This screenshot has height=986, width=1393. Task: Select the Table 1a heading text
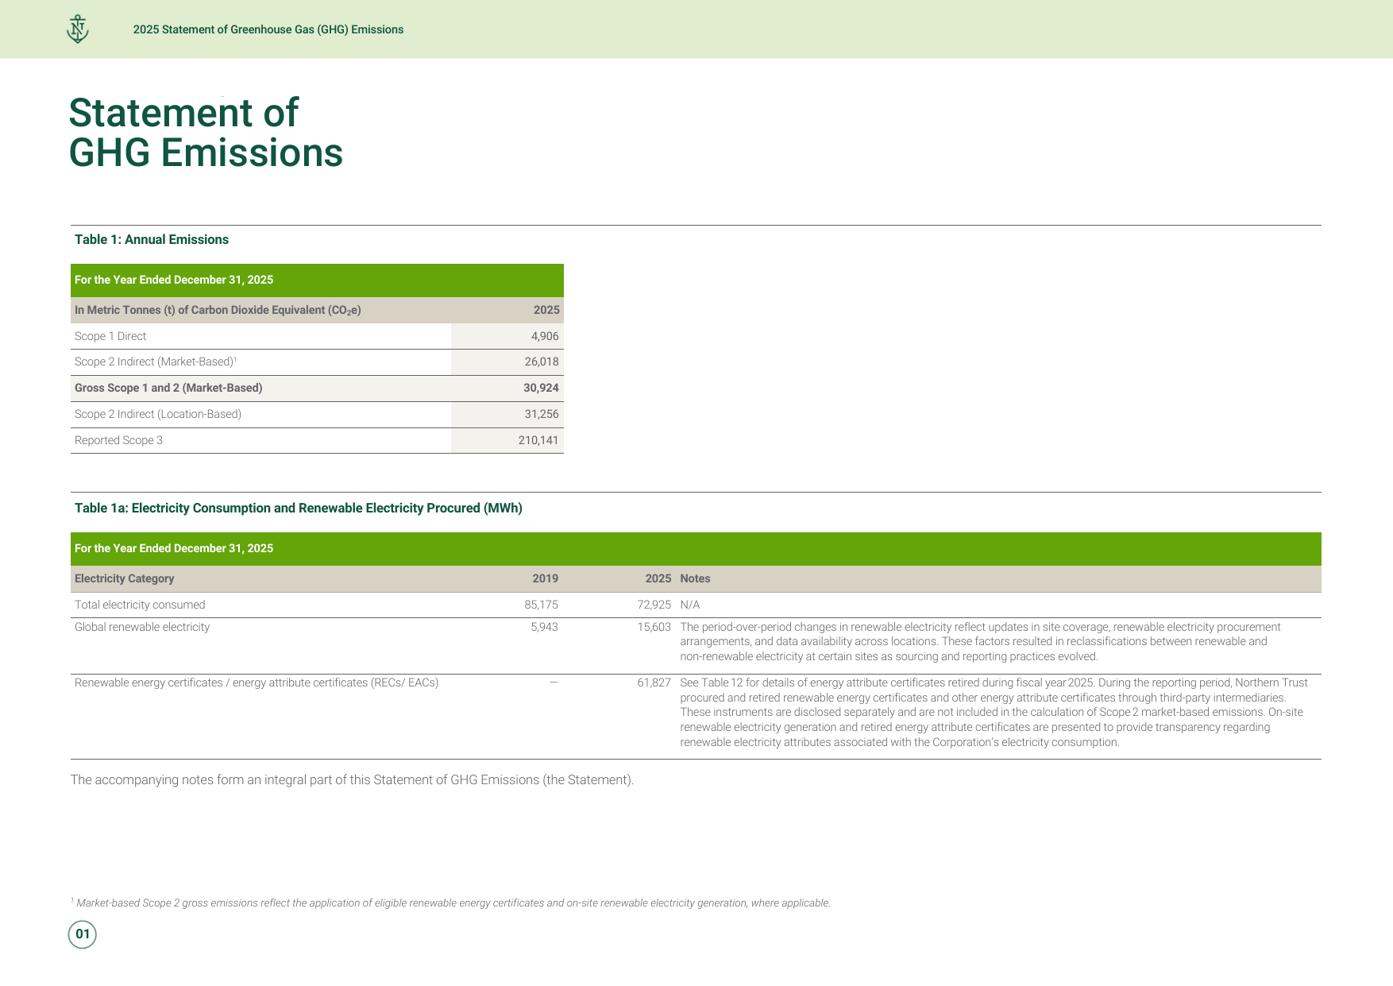coord(299,508)
